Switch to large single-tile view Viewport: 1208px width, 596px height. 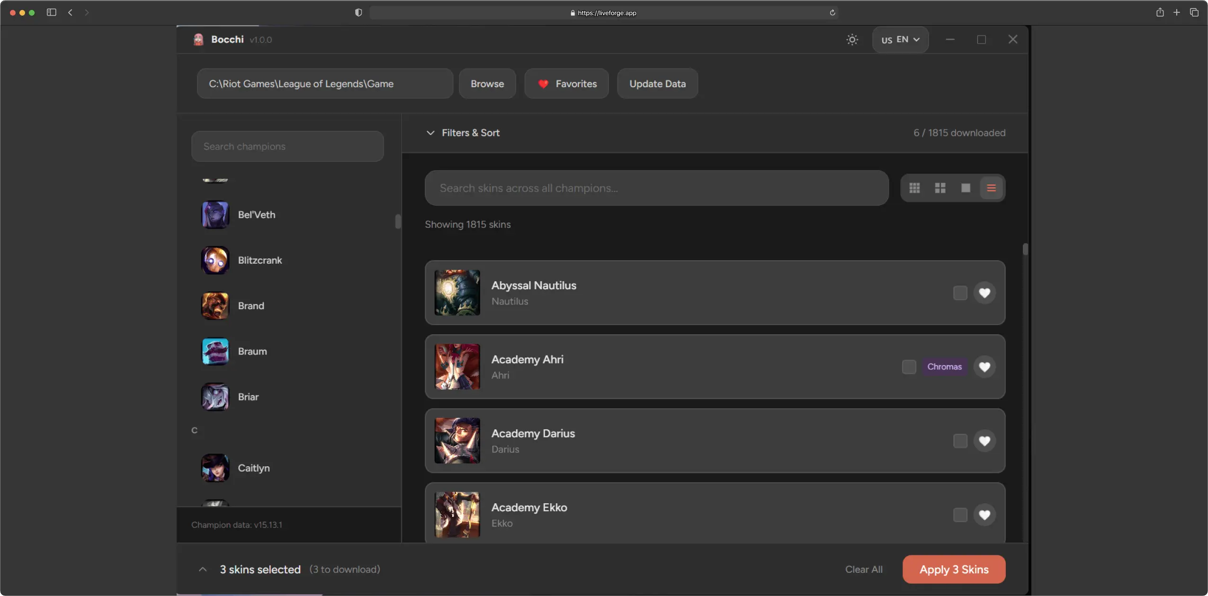point(966,188)
